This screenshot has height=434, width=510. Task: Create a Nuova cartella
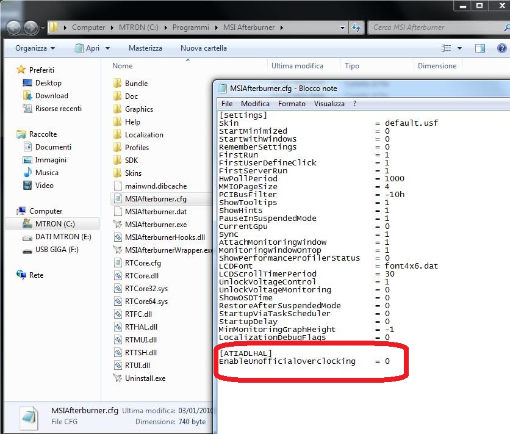tap(204, 48)
